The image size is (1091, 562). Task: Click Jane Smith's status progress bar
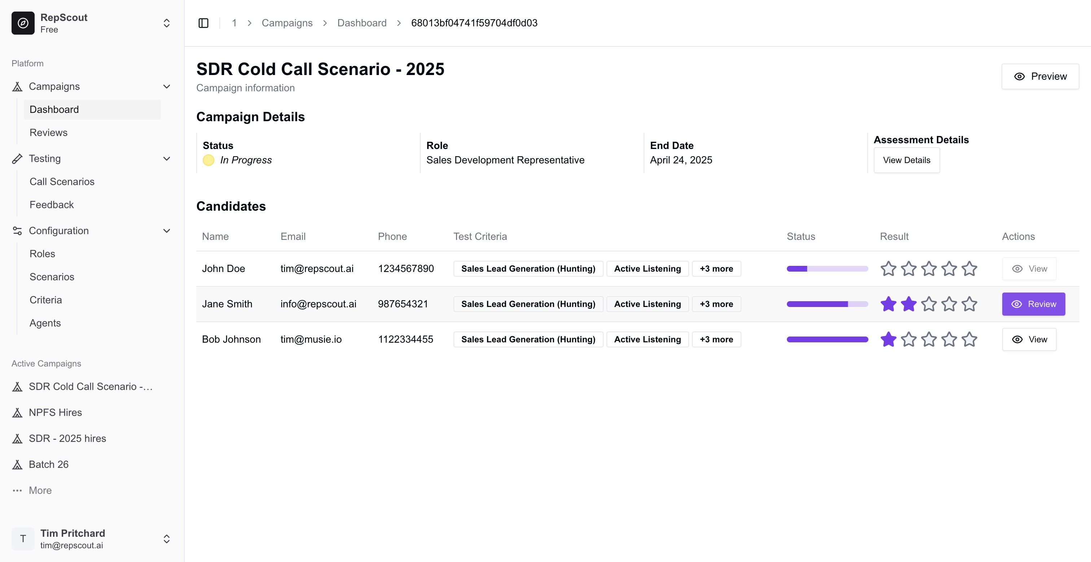point(828,304)
